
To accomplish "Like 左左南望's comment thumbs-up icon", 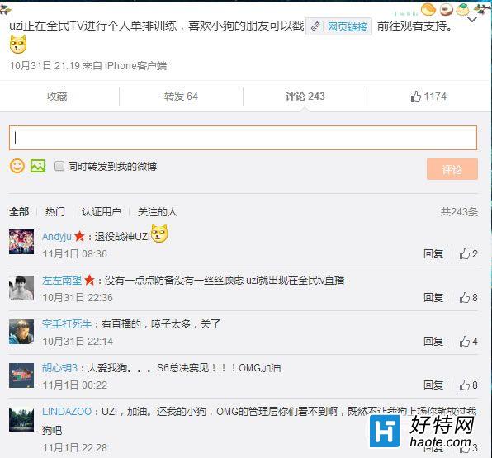I will point(465,297).
